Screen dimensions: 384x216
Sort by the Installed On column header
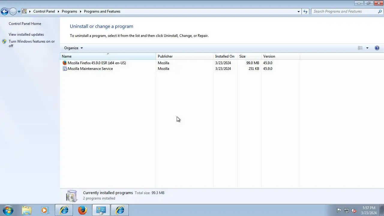point(225,56)
